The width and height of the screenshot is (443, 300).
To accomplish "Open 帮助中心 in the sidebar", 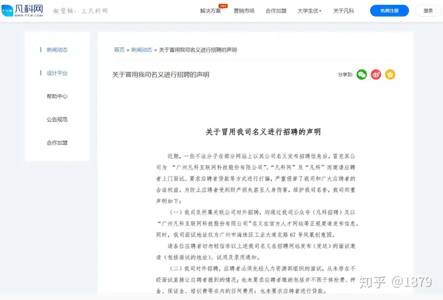I will coord(57,96).
